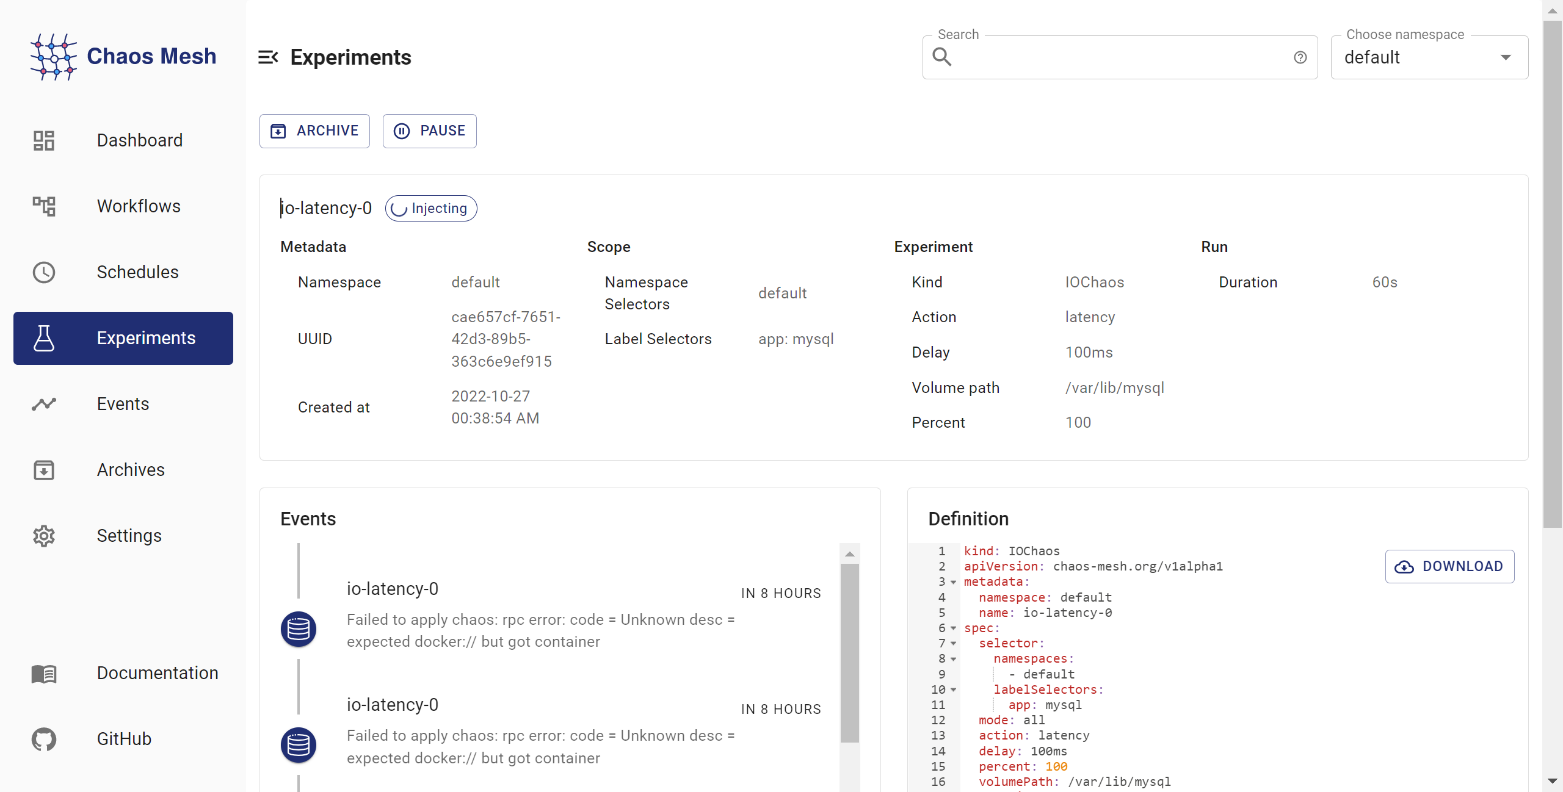This screenshot has height=792, width=1563.
Task: Archive the io-latency-0 experiment
Action: point(314,131)
